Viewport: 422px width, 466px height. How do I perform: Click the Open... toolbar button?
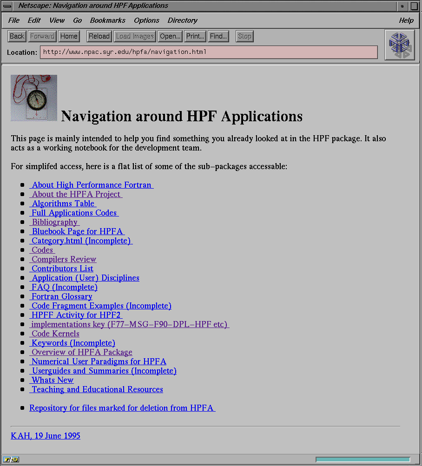click(x=170, y=36)
